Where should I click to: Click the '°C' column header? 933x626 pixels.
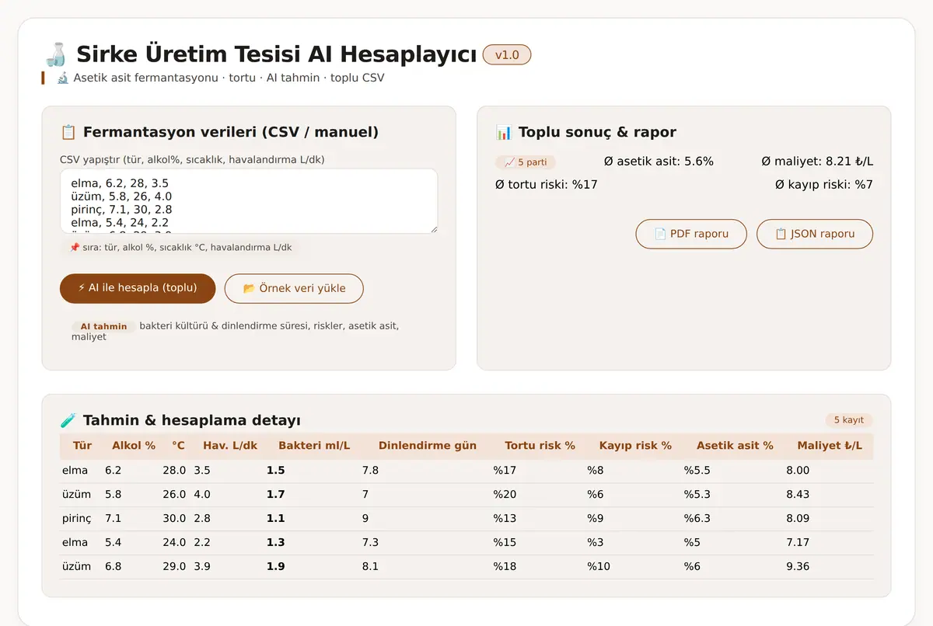(x=179, y=446)
